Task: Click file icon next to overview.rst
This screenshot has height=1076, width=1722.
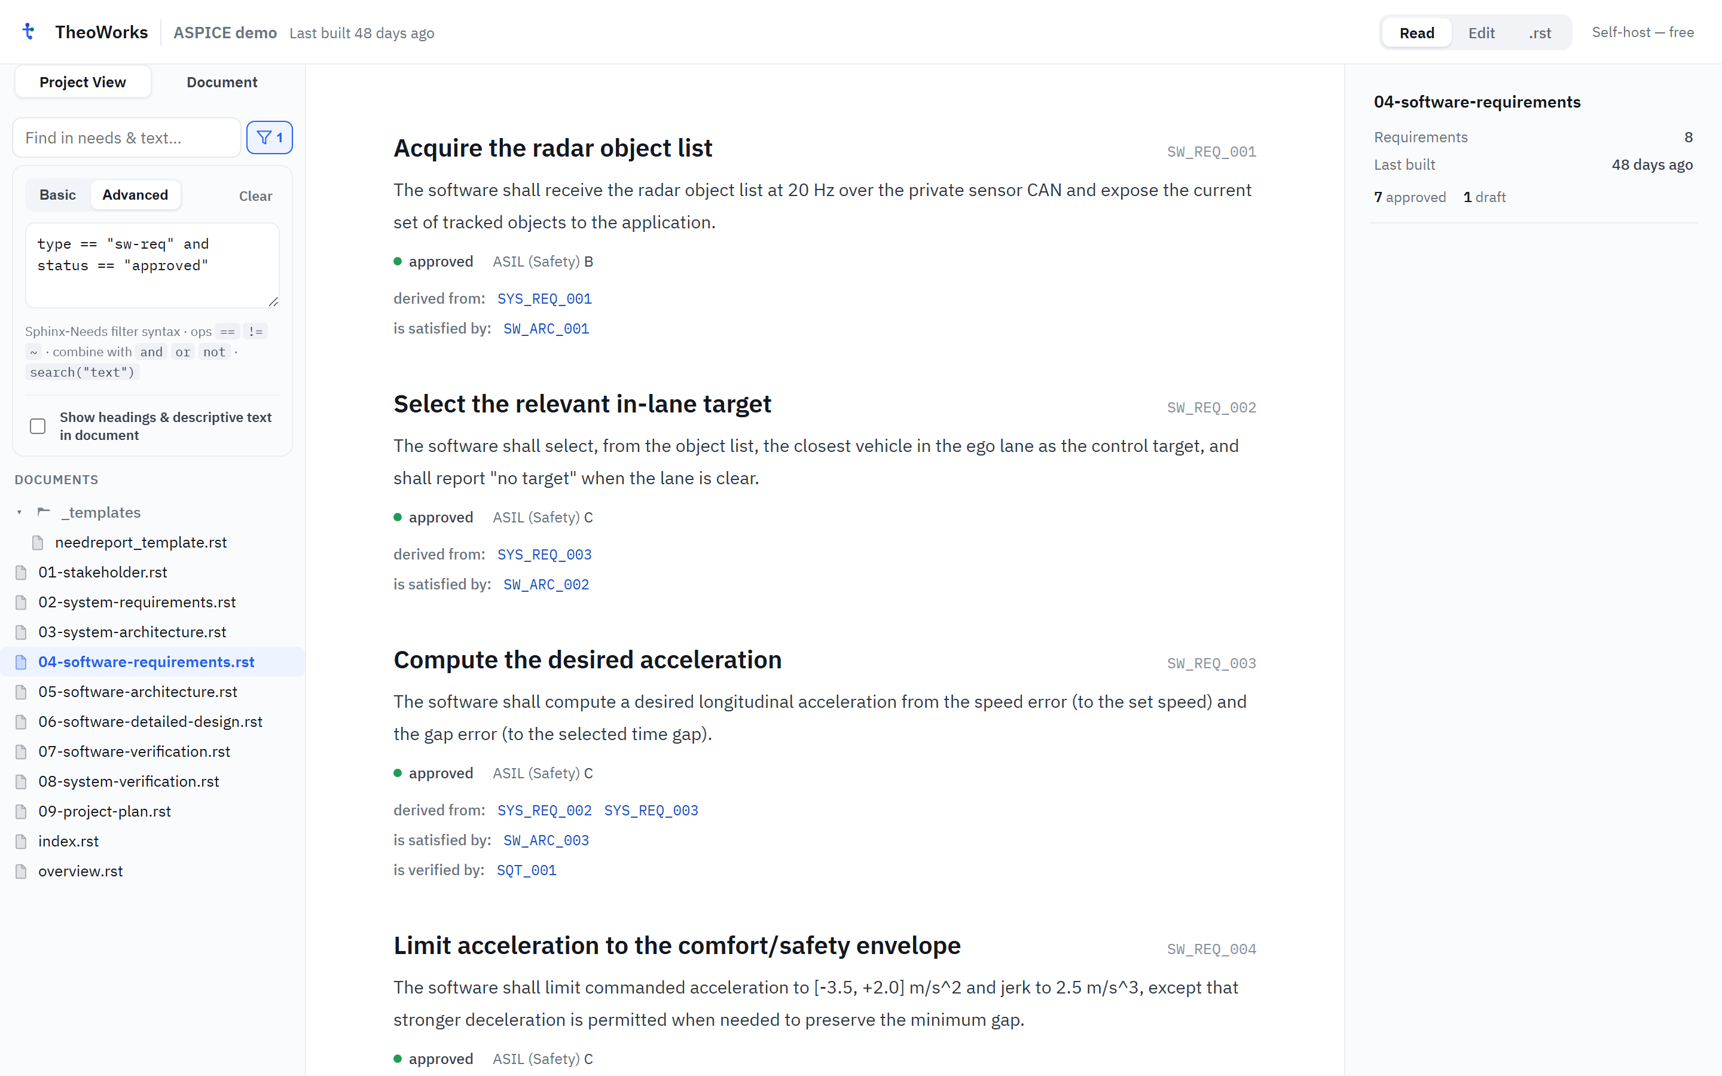Action: pos(22,871)
